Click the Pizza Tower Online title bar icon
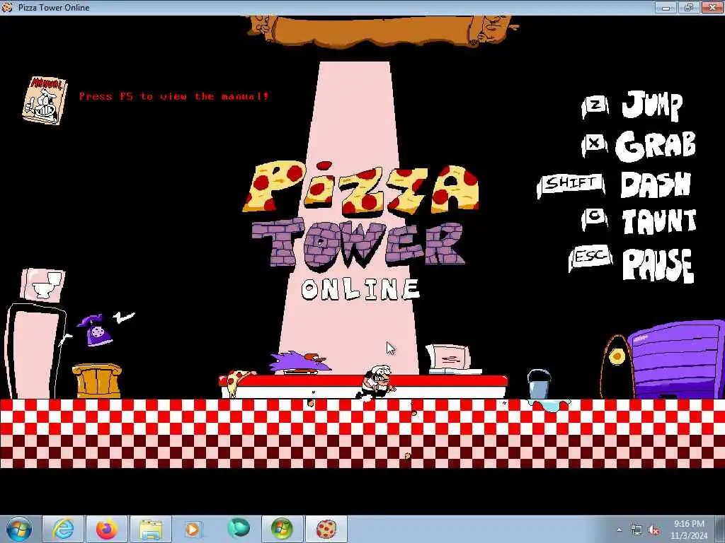Image resolution: width=725 pixels, height=543 pixels. [x=7, y=7]
